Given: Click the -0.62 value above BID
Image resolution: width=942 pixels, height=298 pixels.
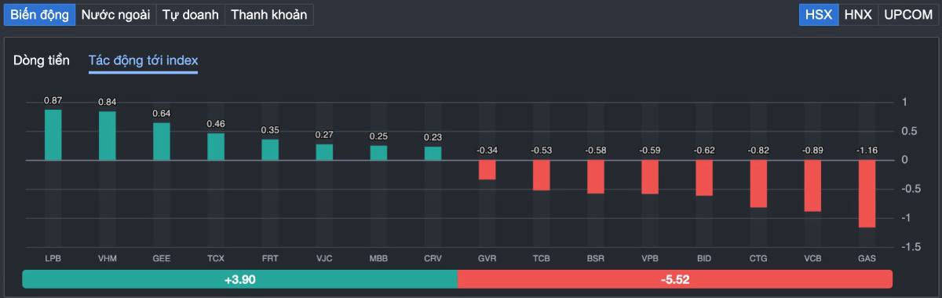Looking at the screenshot, I should click(704, 150).
